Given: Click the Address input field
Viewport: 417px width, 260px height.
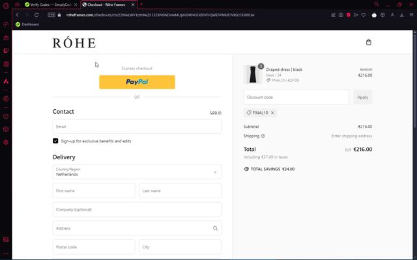Looking at the screenshot, I should click(137, 228).
